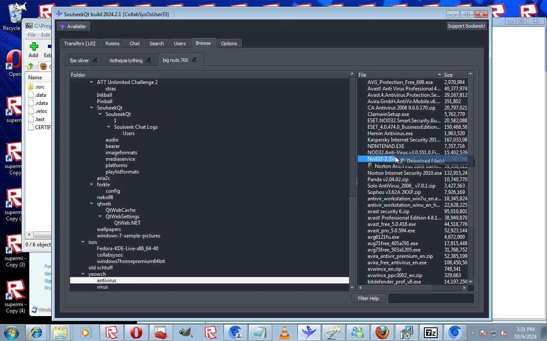Collapse the yeowch folder node
This screenshot has width=547, height=341.
pos(83,274)
